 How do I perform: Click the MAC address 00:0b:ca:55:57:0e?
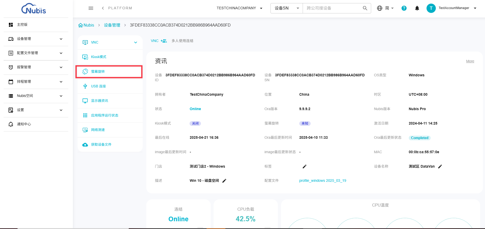click(424, 152)
